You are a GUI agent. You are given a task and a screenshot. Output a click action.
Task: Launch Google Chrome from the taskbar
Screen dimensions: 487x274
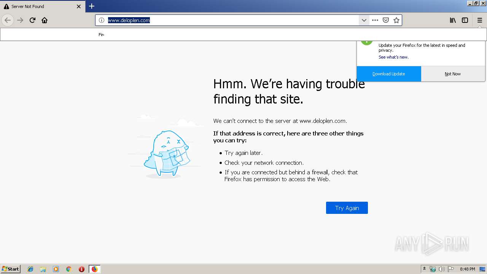tap(68, 269)
